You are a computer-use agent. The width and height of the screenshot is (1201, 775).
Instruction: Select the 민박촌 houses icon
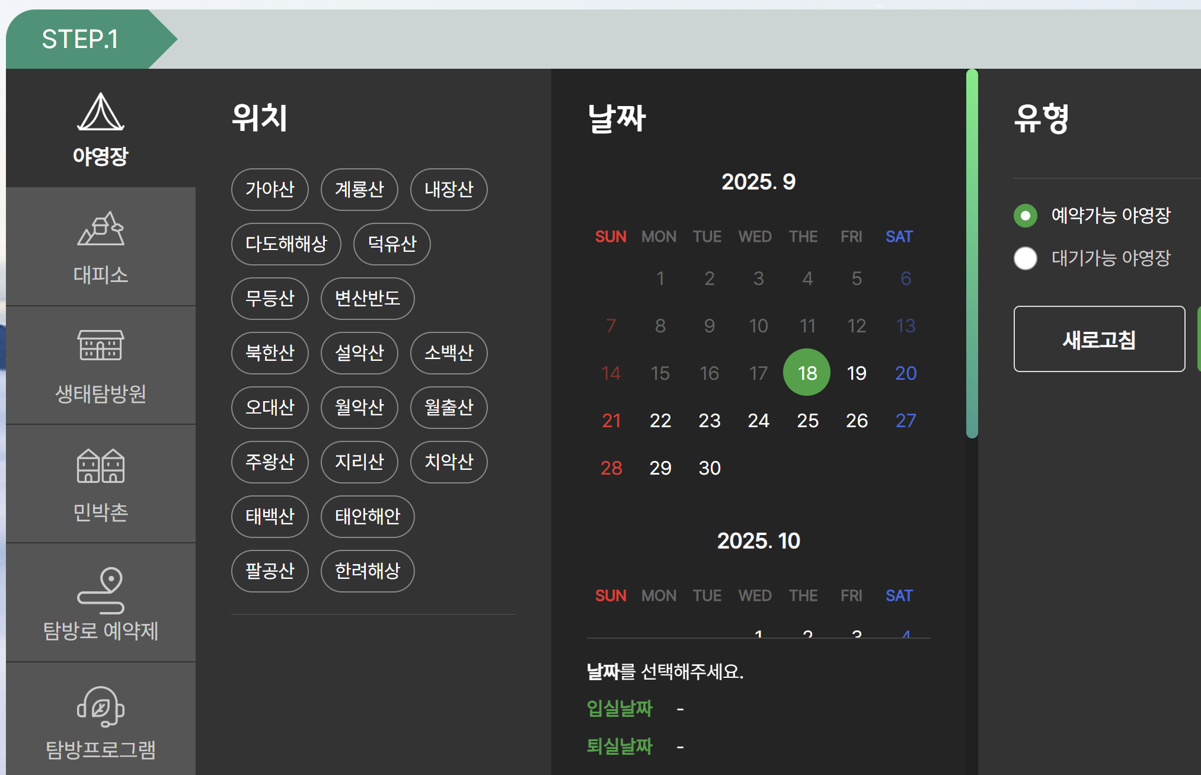point(100,466)
